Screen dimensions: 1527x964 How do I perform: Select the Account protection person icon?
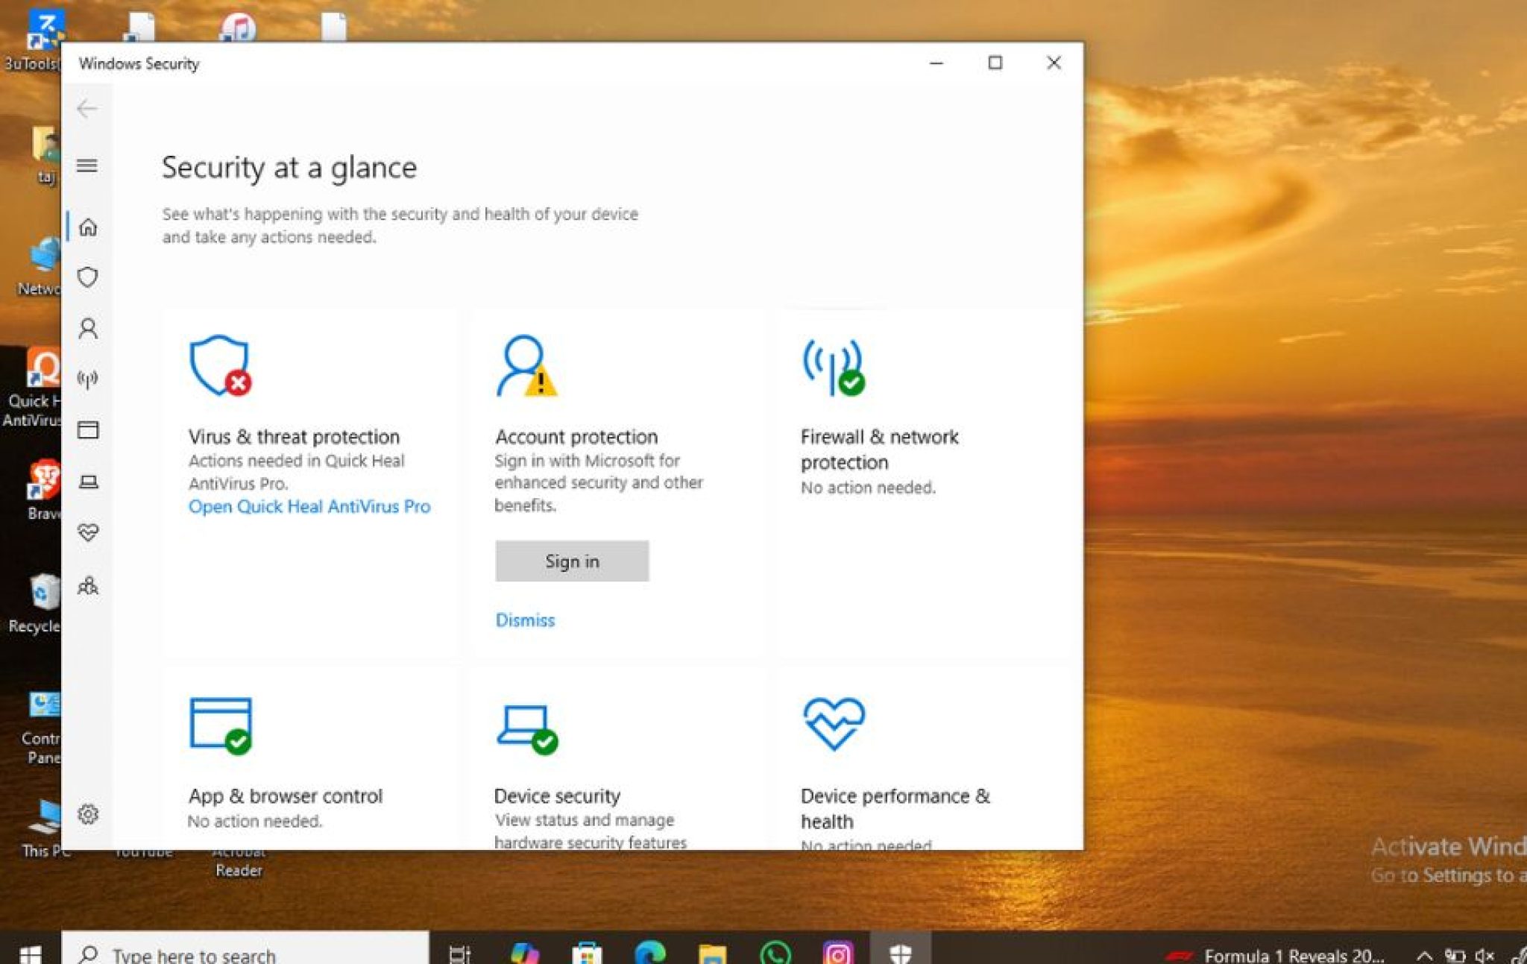(87, 328)
